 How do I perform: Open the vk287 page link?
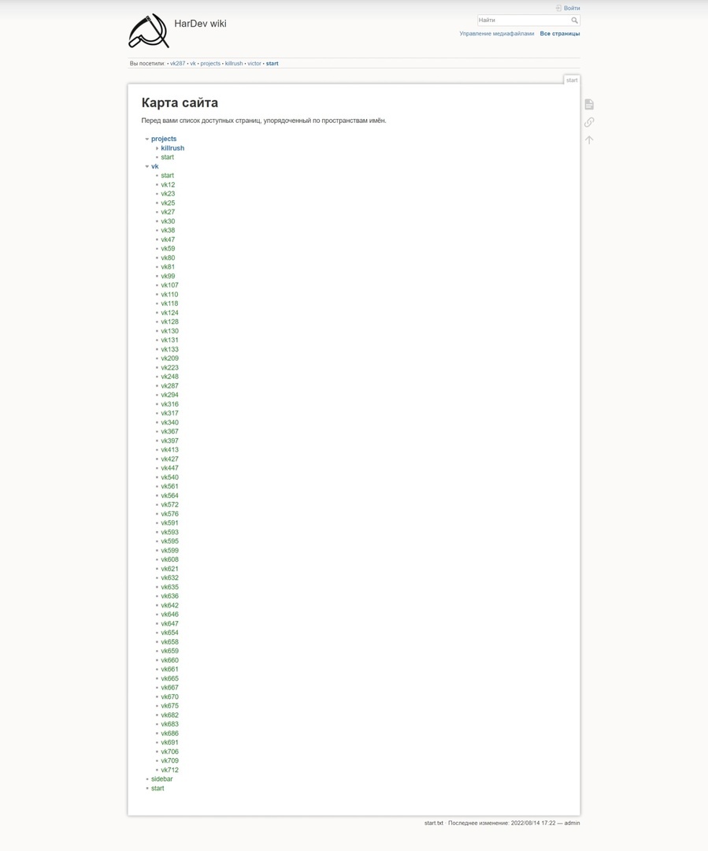click(x=169, y=386)
